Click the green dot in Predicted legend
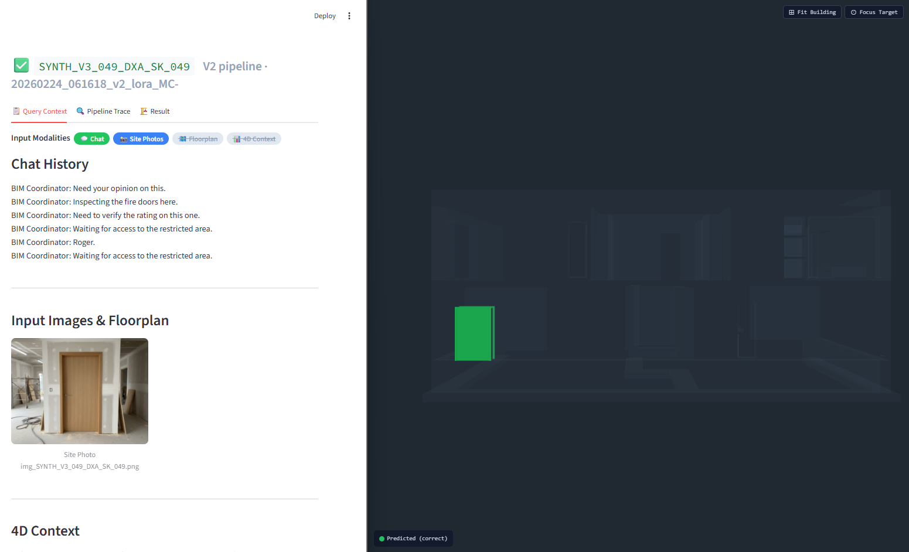Image resolution: width=909 pixels, height=552 pixels. point(382,539)
